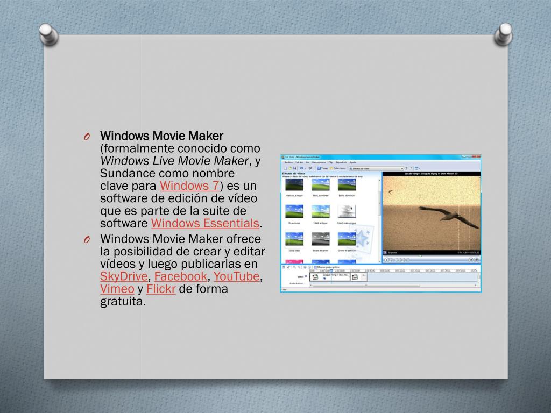Screen dimensions: 551x413
Task: Select the Seagulls clip on the Video track
Action: [330, 277]
